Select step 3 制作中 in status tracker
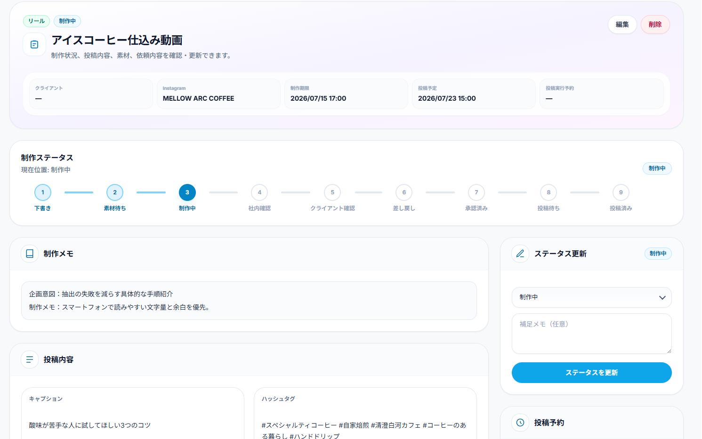This screenshot has height=439, width=702. [x=187, y=192]
